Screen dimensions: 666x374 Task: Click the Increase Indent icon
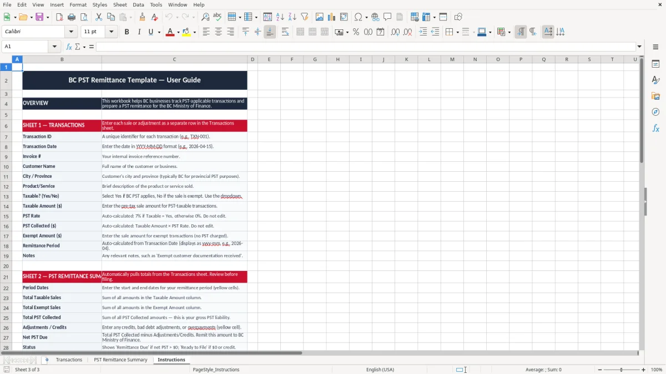tap(423, 32)
